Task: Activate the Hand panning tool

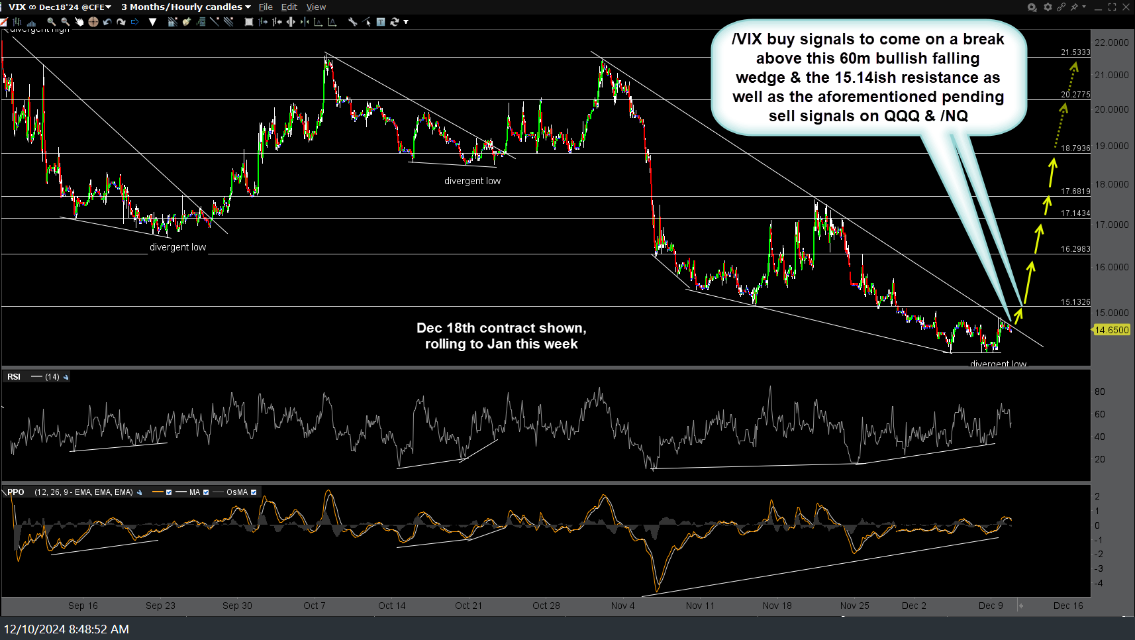Action: (79, 22)
